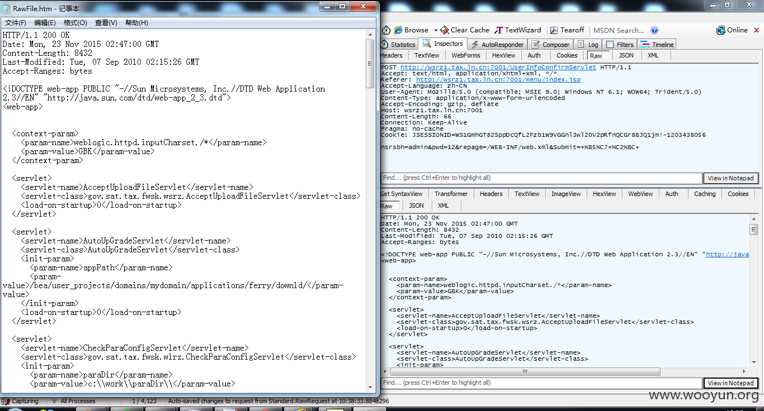Open the Log tab
The width and height of the screenshot is (764, 411).
tap(588, 45)
